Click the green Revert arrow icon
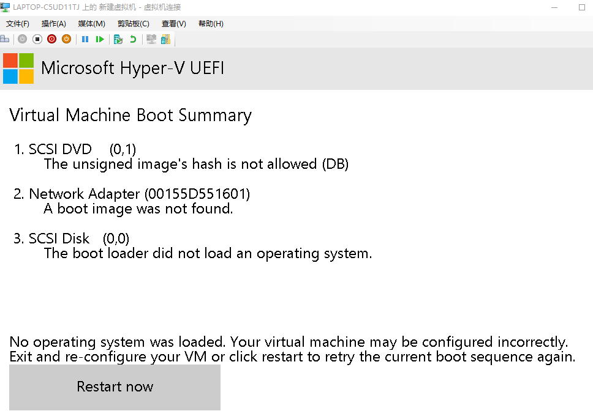Image resolution: width=593 pixels, height=411 pixels. pyautogui.click(x=133, y=39)
